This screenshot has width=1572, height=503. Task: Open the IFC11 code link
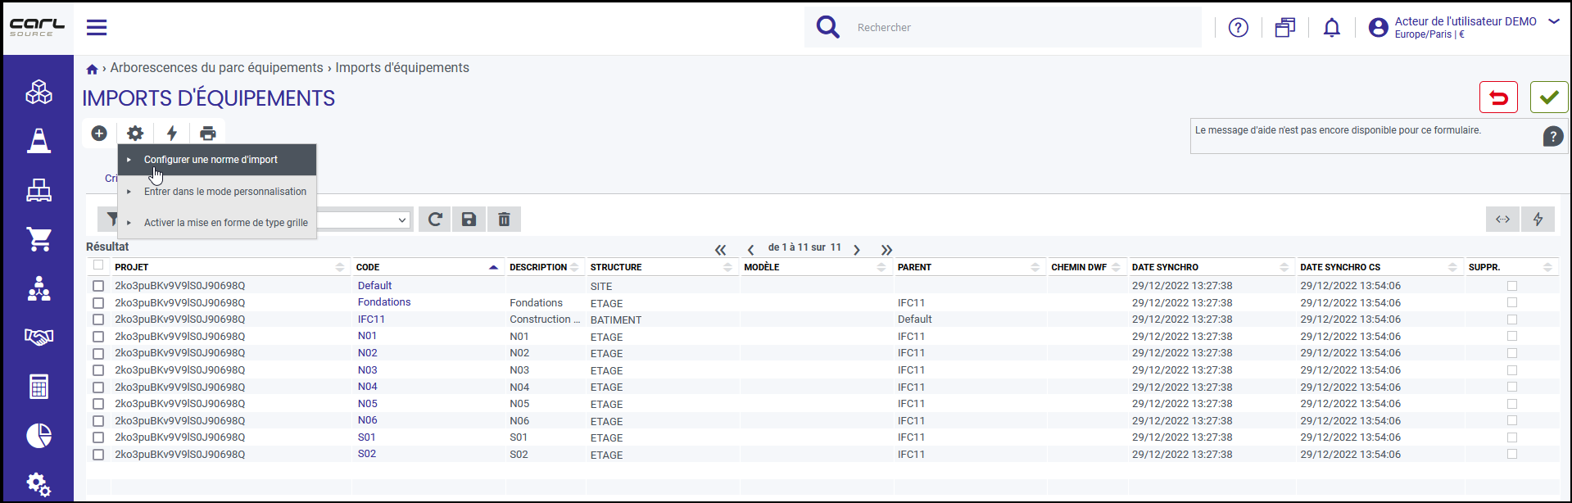click(371, 319)
